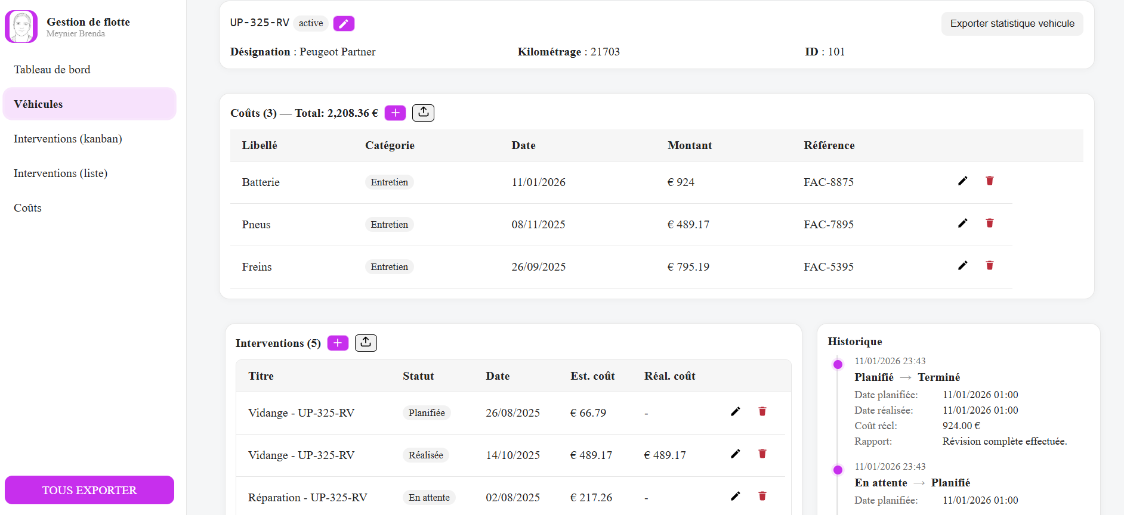Add a new intervention with plus icon
Screen dimensions: 1124x515
coord(338,343)
